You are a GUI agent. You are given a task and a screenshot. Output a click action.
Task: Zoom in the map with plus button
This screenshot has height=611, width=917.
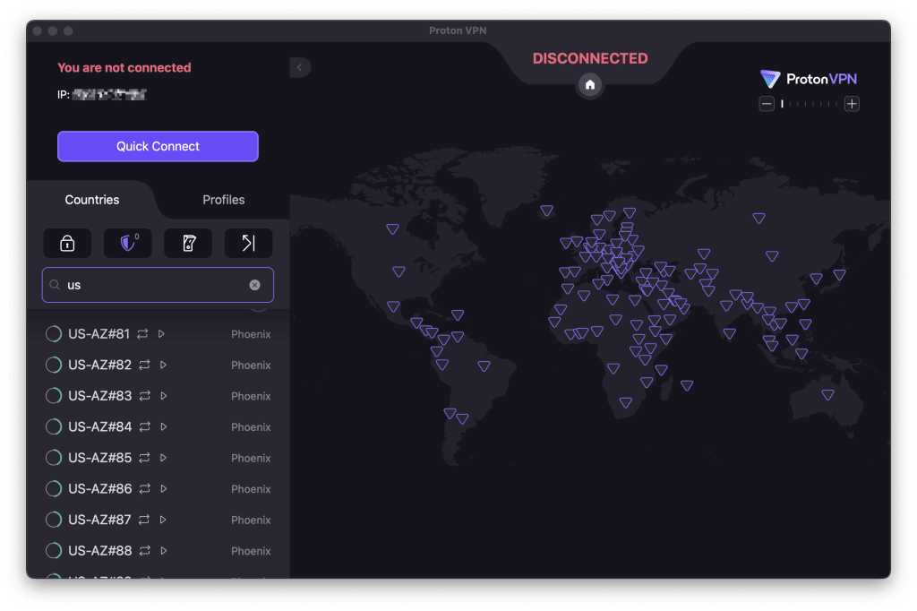pos(853,104)
